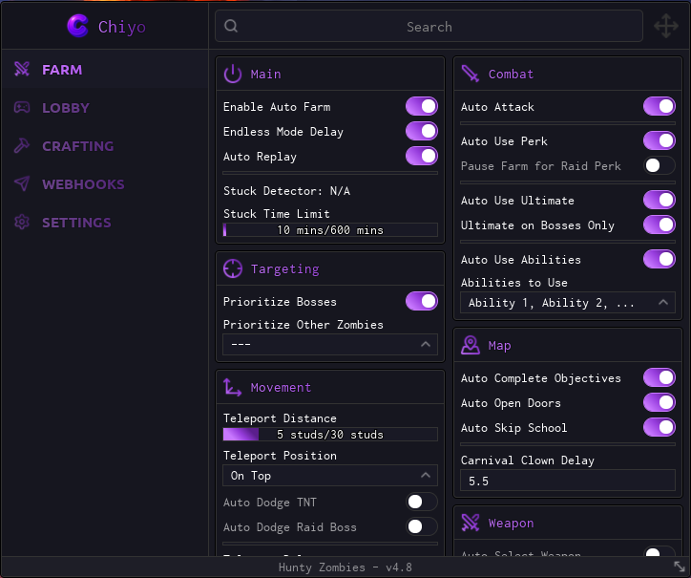Disable Auto Attack toggle

point(660,106)
